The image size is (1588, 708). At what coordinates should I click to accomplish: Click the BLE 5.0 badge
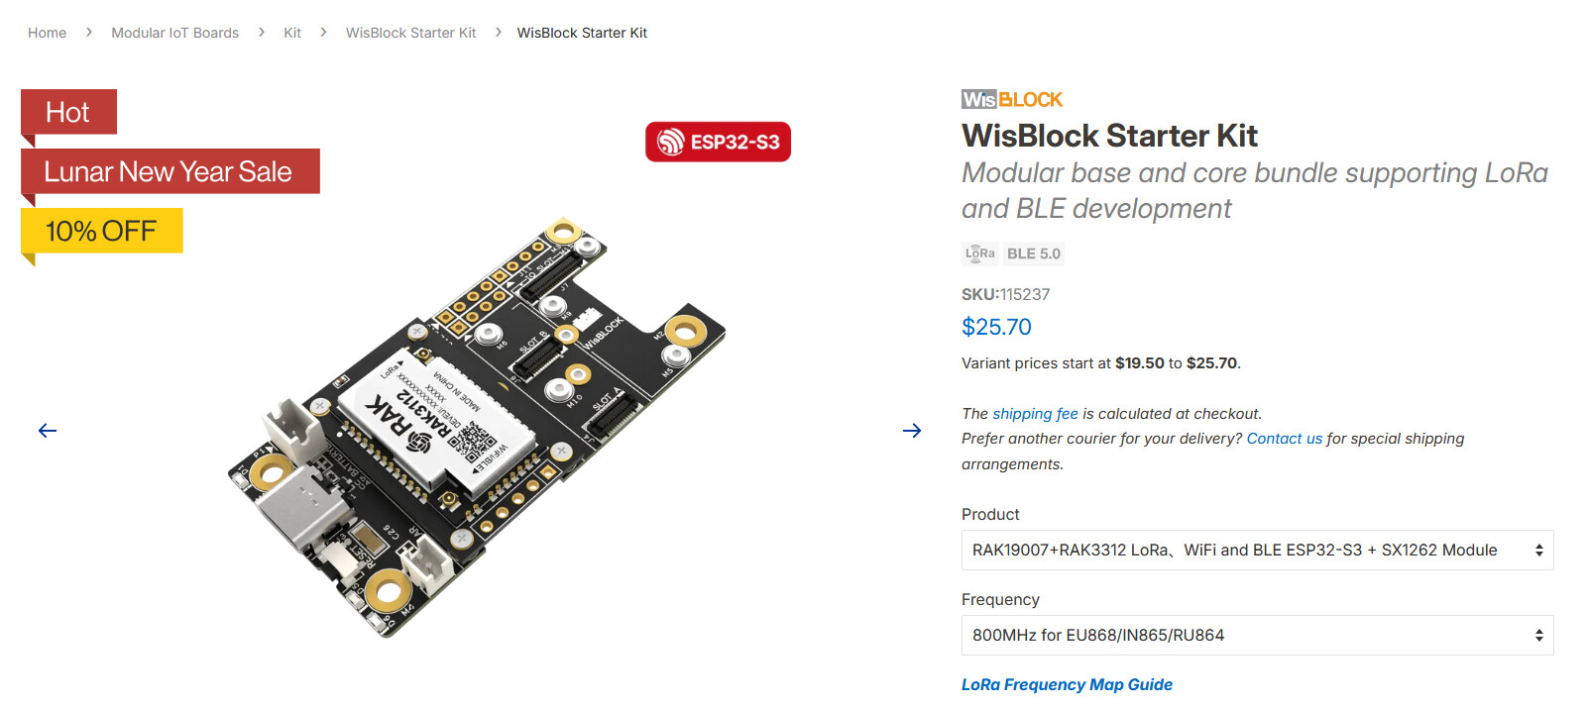pyautogui.click(x=1033, y=253)
